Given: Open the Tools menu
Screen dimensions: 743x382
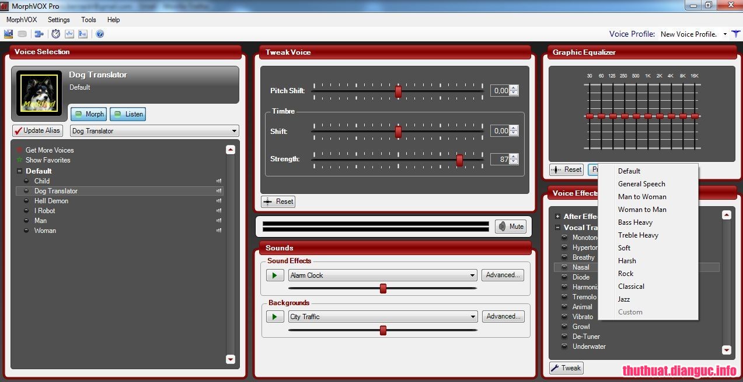Looking at the screenshot, I should (89, 20).
